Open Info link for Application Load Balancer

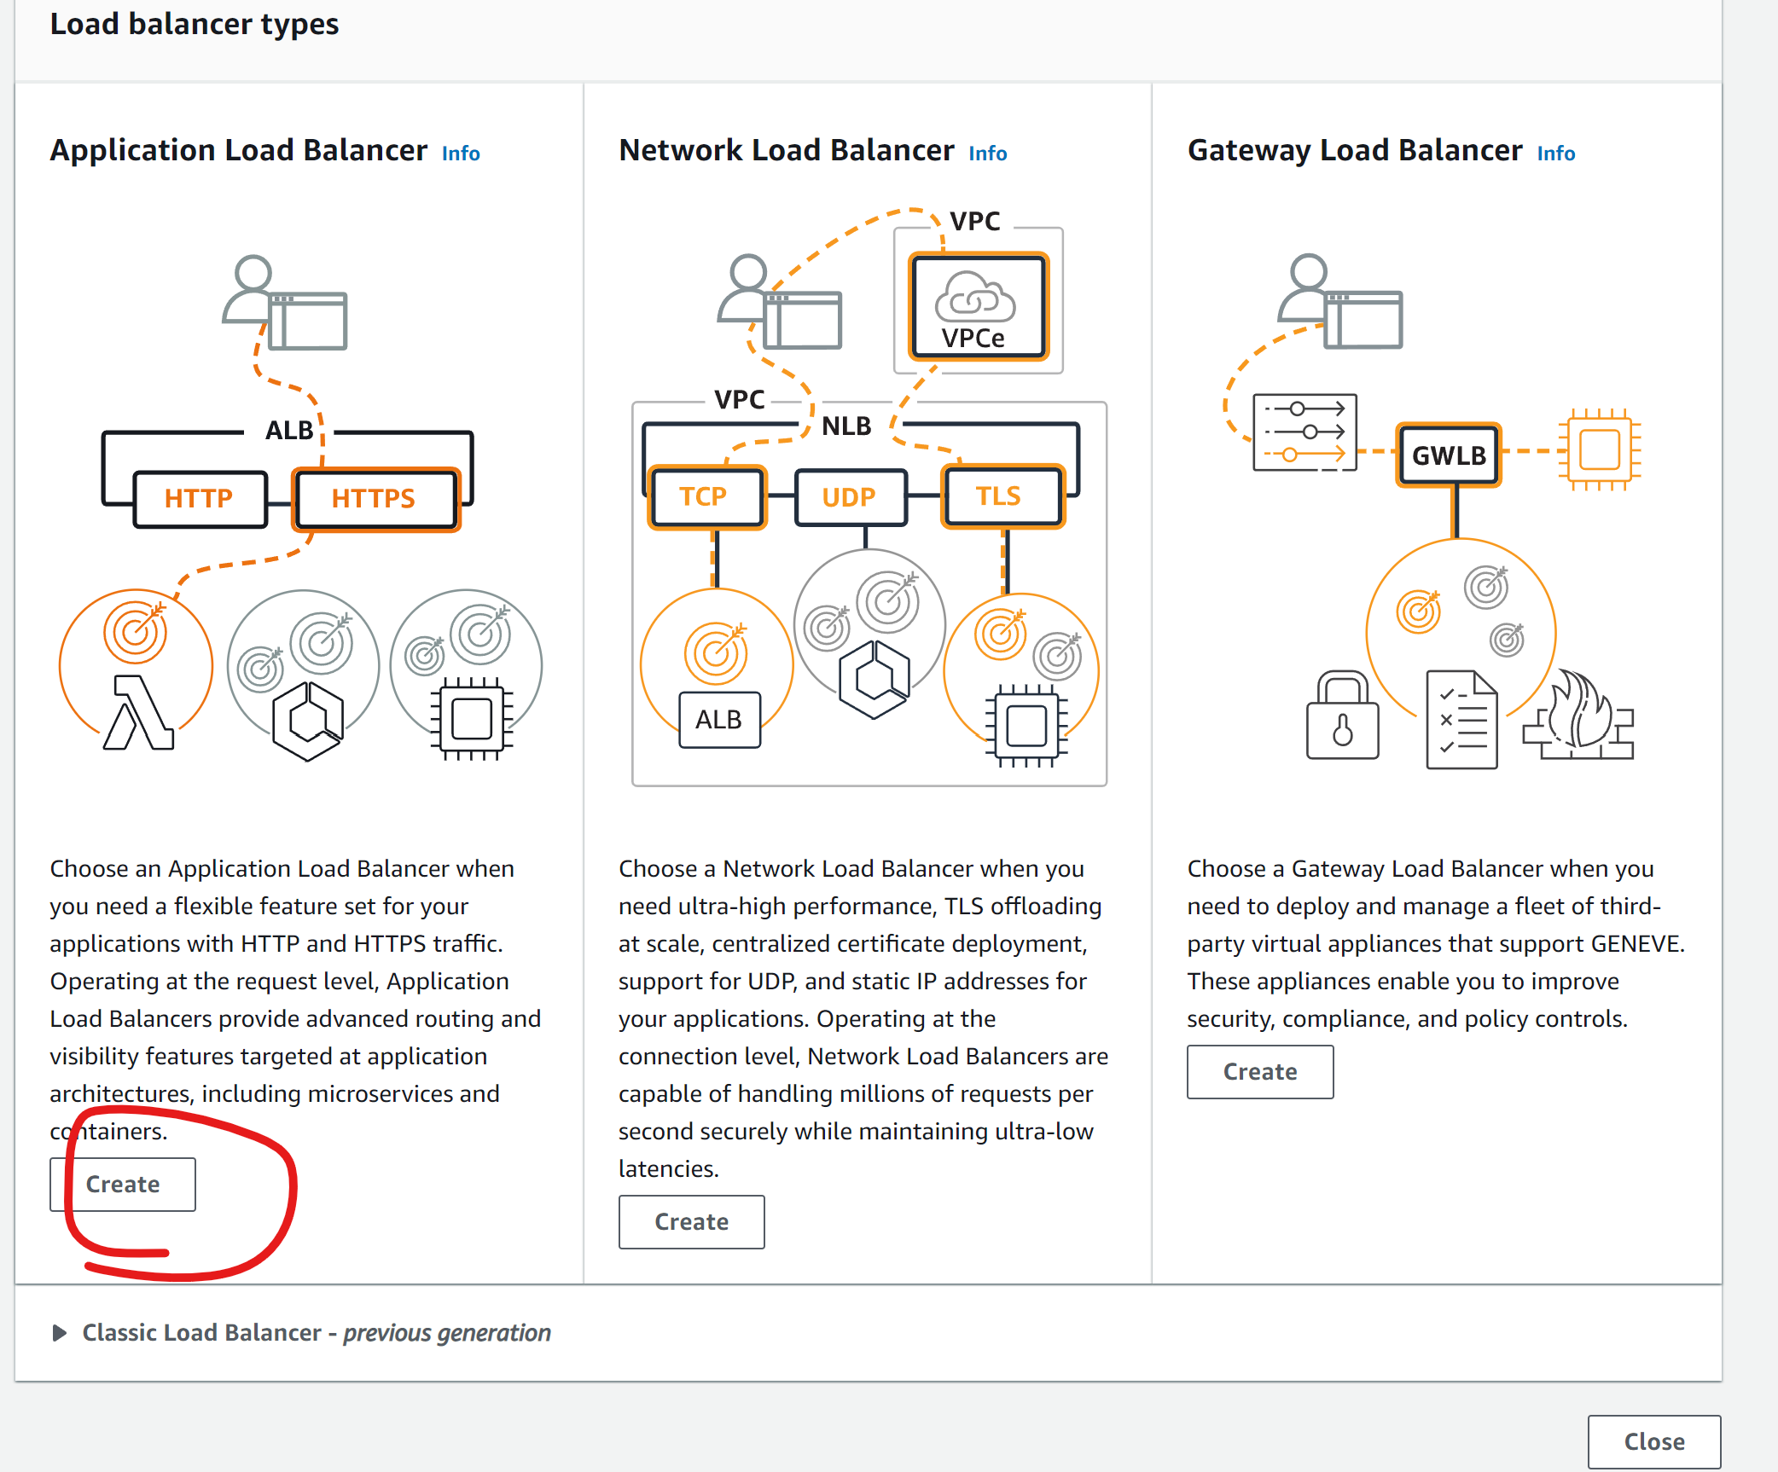[461, 154]
